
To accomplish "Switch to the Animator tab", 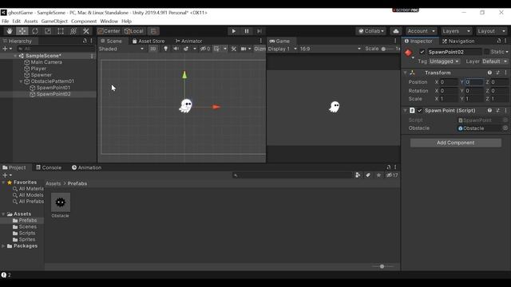I will 188,41.
